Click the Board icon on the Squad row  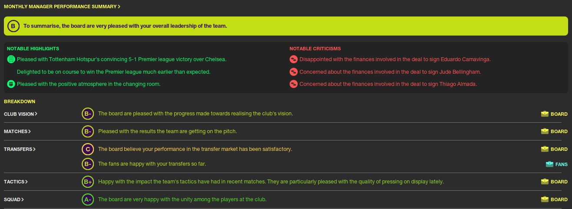[x=545, y=199]
